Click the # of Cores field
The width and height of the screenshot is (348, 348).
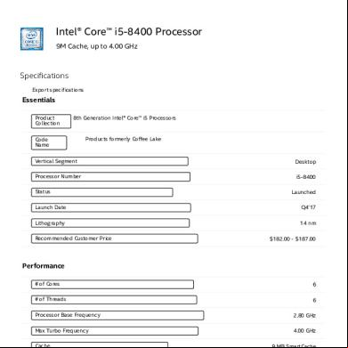(112, 284)
